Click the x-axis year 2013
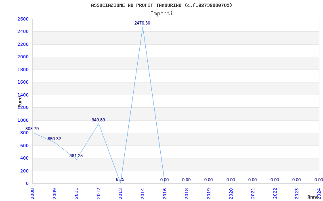The width and height of the screenshot is (323, 201). pos(121,193)
